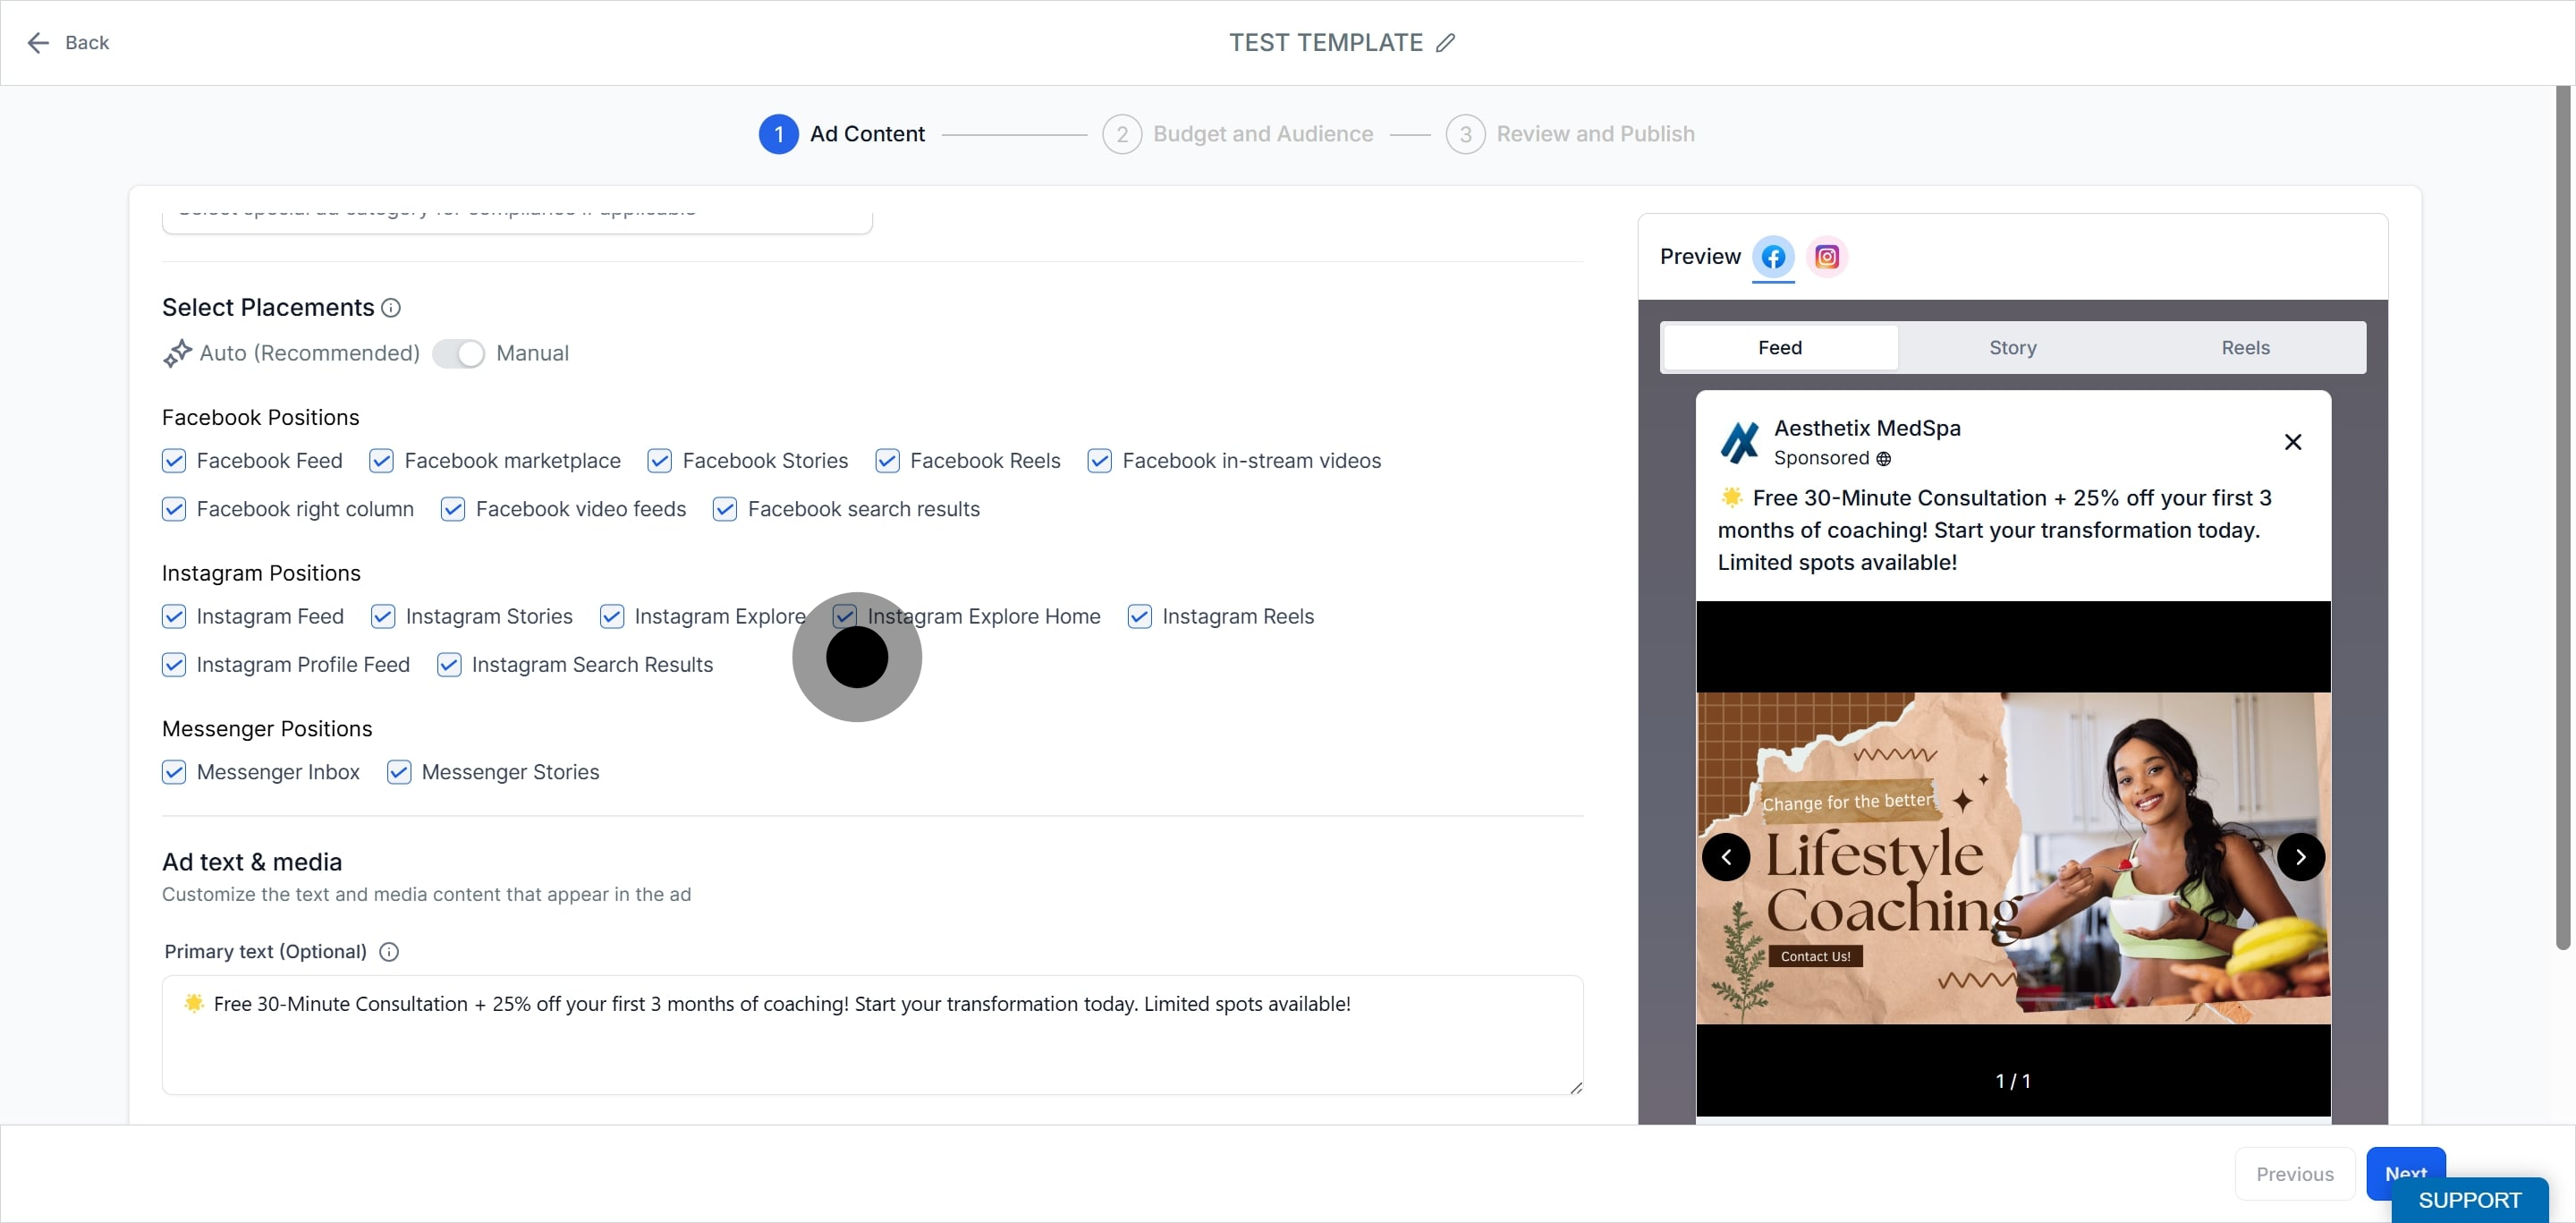This screenshot has width=2576, height=1223.
Task: Go to next carousel image arrow
Action: 2300,857
